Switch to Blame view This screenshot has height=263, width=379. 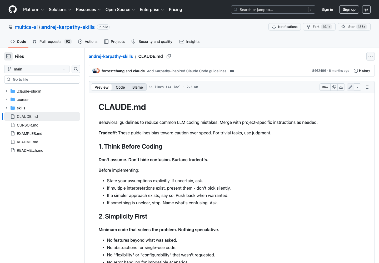(137, 87)
